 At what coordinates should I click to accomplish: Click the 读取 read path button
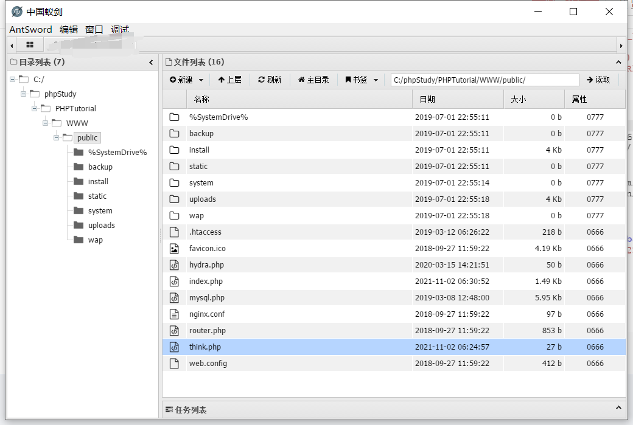pyautogui.click(x=598, y=80)
